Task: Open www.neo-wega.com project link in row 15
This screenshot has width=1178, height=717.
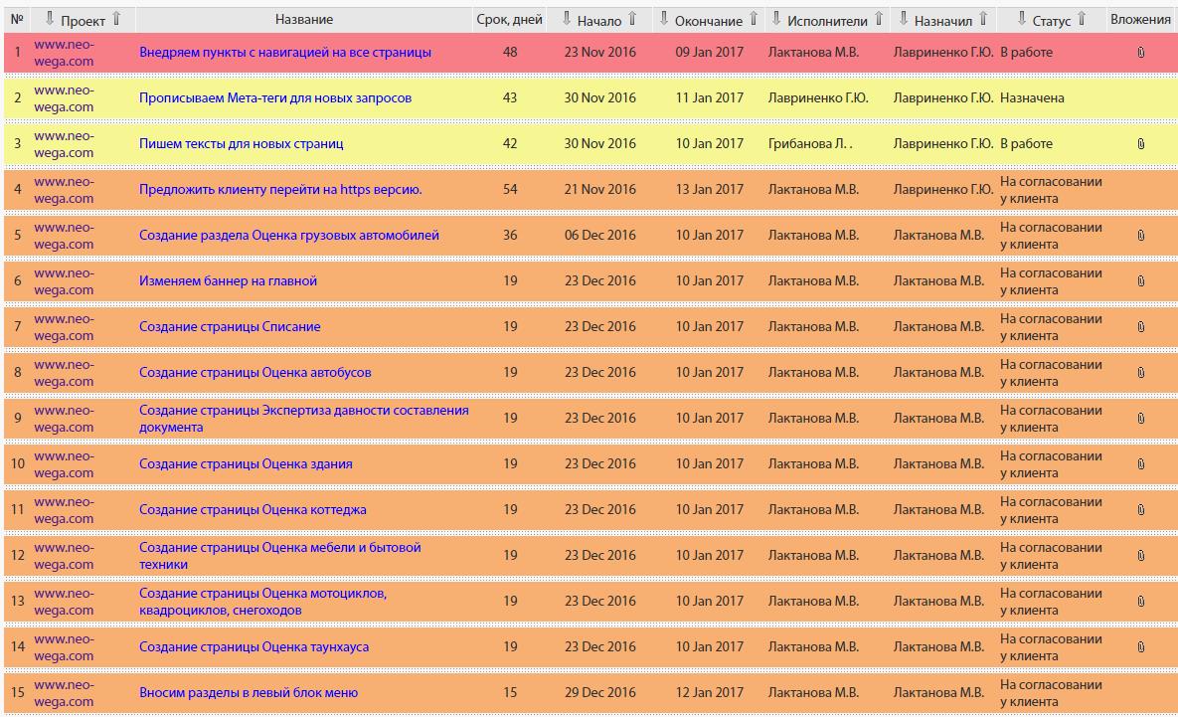Action: [64, 693]
